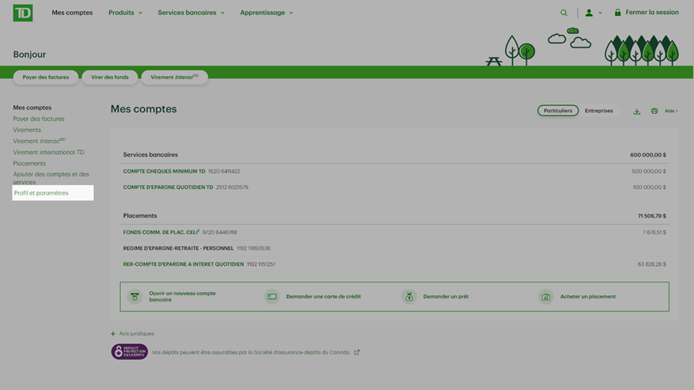Select Ajouter des comptes et des services
The image size is (694, 390).
click(x=51, y=178)
